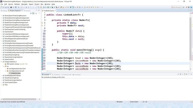Click Collapse All in Project Explorer
Image resolution: width=193 pixels, height=108 pixels.
pyautogui.click(x=31, y=13)
